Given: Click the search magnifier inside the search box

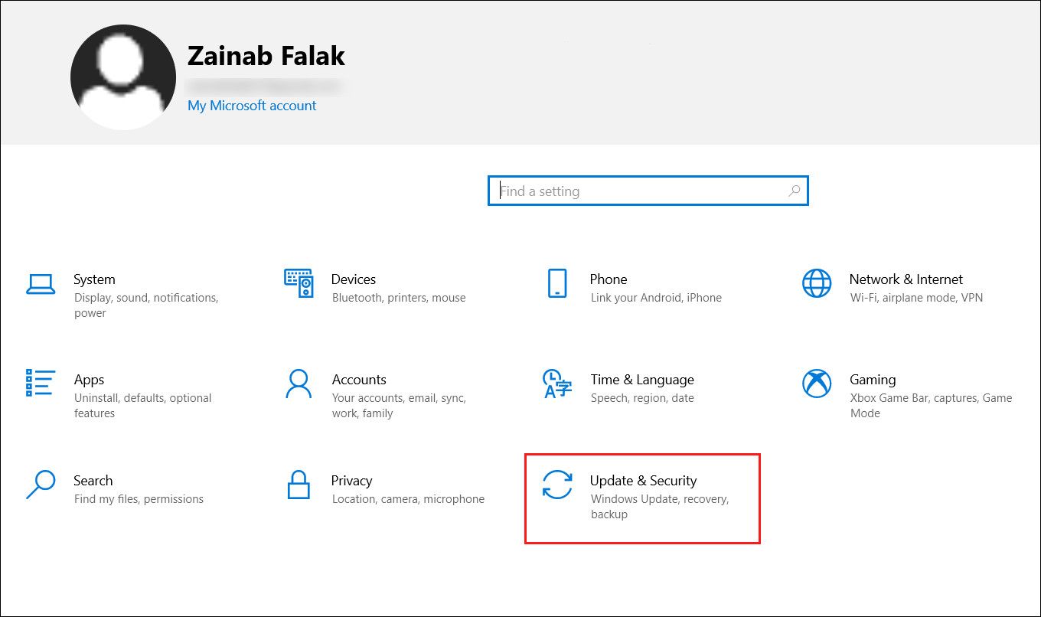Looking at the screenshot, I should point(794,191).
